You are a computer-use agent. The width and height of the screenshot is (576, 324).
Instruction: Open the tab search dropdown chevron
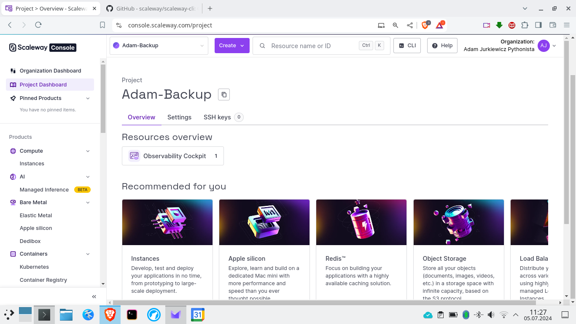coord(525,8)
